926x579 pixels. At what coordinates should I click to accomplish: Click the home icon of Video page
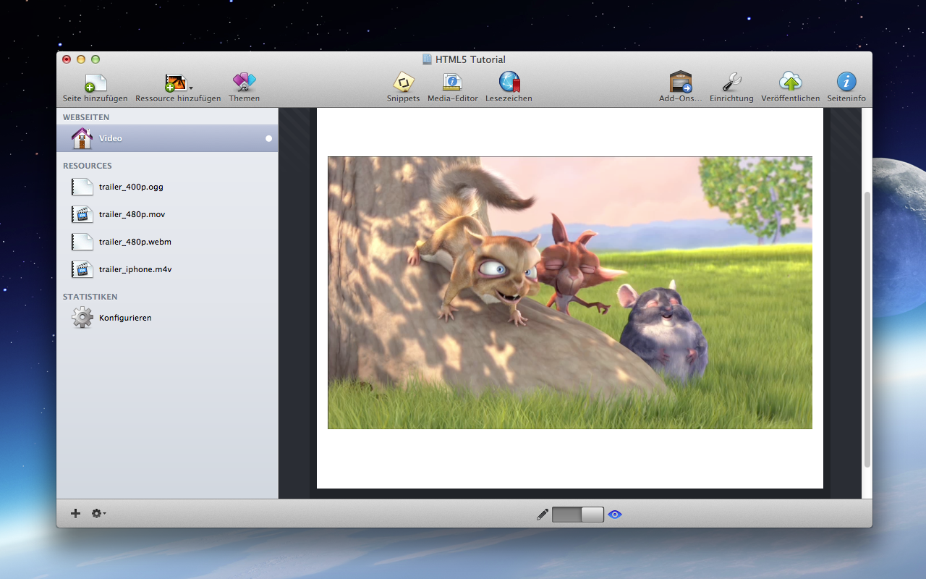tap(82, 138)
